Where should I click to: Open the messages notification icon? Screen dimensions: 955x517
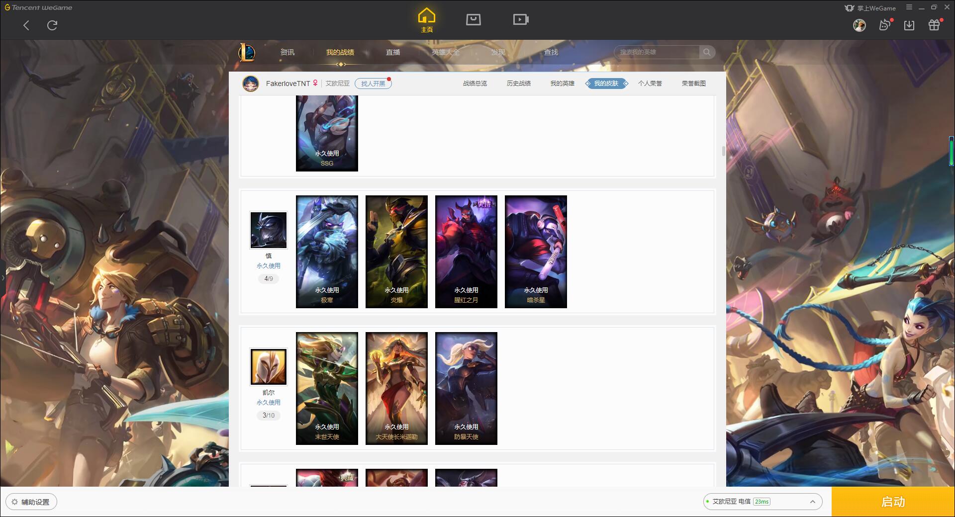885,25
